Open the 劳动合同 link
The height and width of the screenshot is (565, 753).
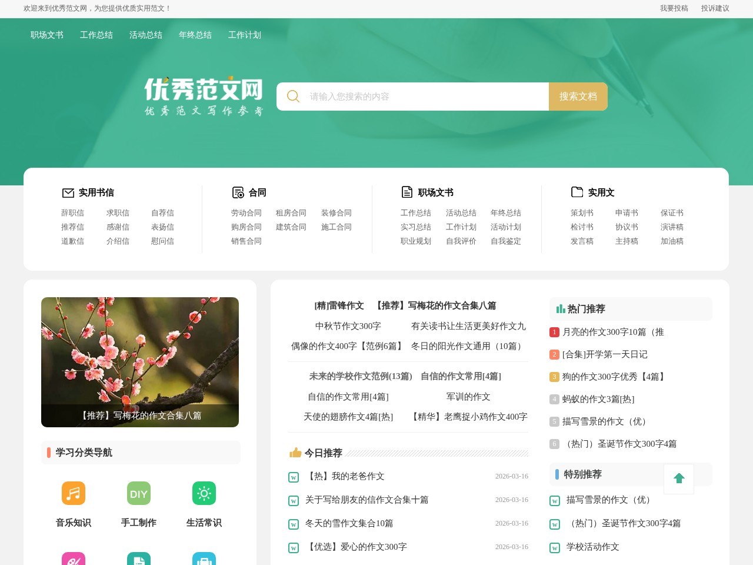(246, 212)
